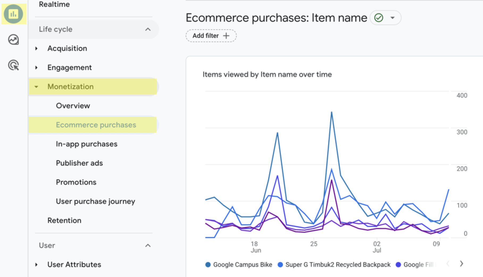The image size is (483, 277).
Task: Click the 100 y-axis value
Action: [x=462, y=205]
